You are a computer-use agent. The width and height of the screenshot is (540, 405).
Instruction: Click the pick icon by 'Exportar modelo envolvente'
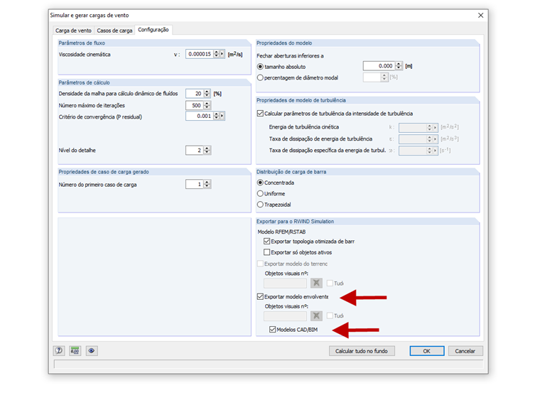tap(316, 315)
